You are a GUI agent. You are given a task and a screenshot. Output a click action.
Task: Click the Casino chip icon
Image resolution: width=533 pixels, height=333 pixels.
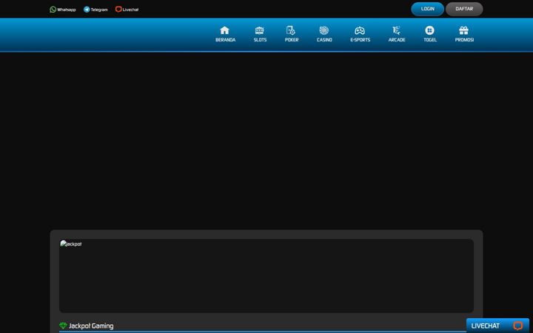324,30
